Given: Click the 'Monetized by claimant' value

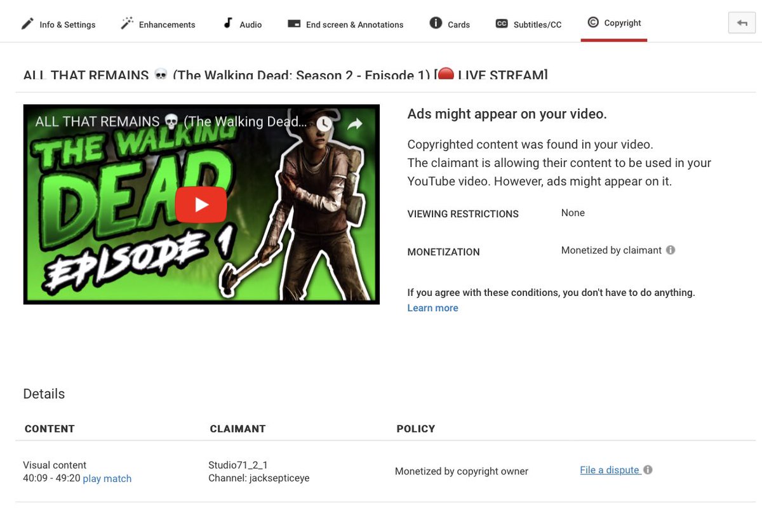Looking at the screenshot, I should tap(612, 250).
